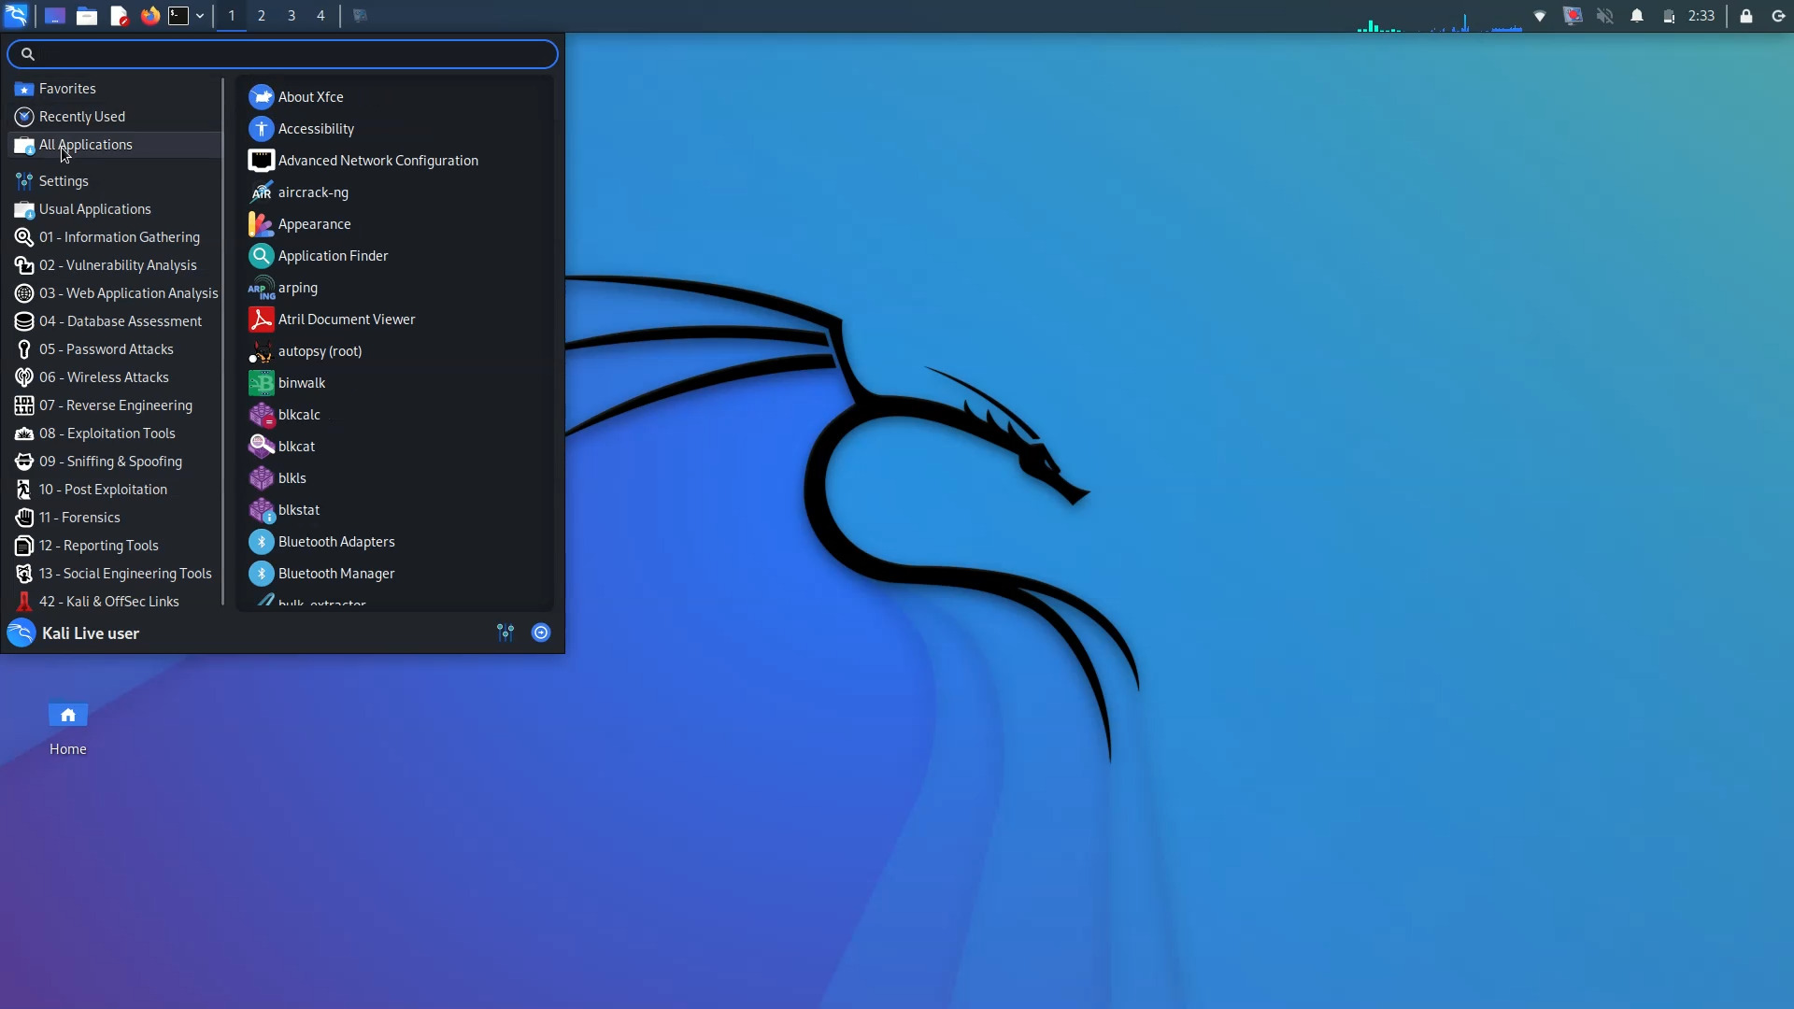Launch arping
Screen dimensions: 1794x1009
(396, 288)
